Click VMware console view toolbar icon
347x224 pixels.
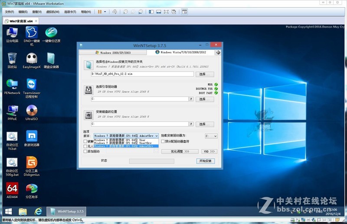[x=184, y=12]
